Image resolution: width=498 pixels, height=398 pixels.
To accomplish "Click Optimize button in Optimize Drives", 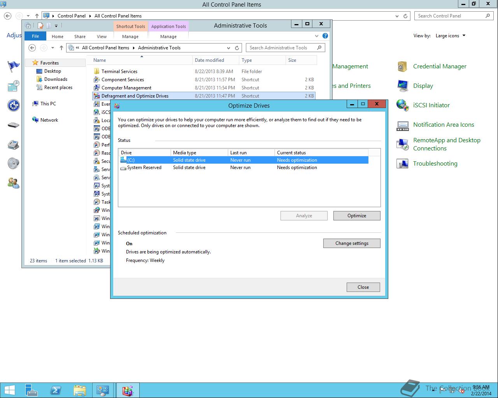I will click(357, 216).
